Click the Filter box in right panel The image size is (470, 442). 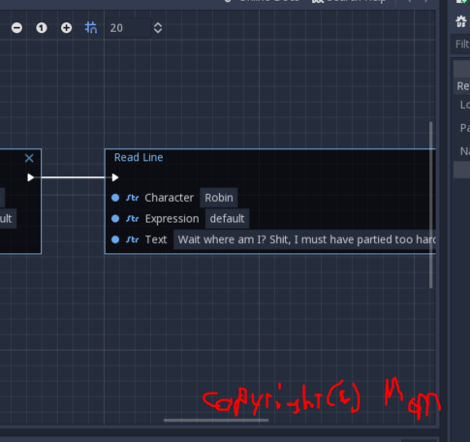click(x=460, y=44)
